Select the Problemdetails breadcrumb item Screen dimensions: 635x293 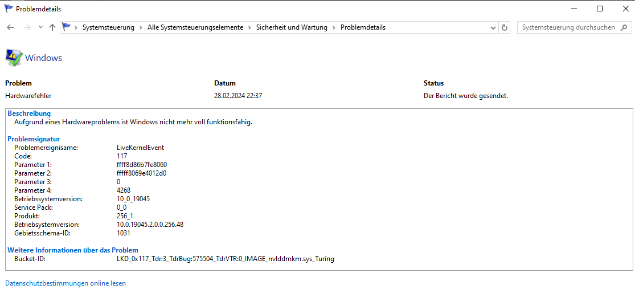click(363, 27)
